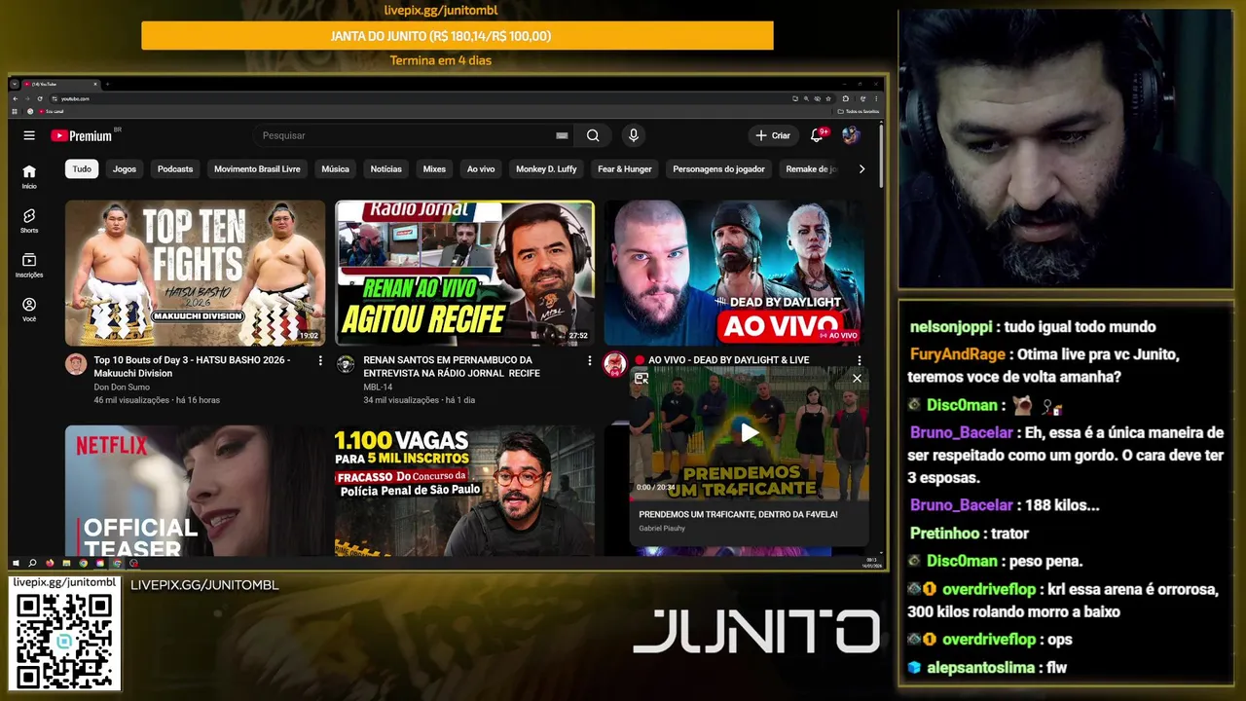Open a new browser tab

click(x=107, y=85)
